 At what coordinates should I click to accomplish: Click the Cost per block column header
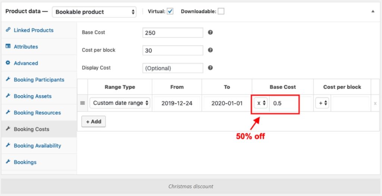(342, 87)
